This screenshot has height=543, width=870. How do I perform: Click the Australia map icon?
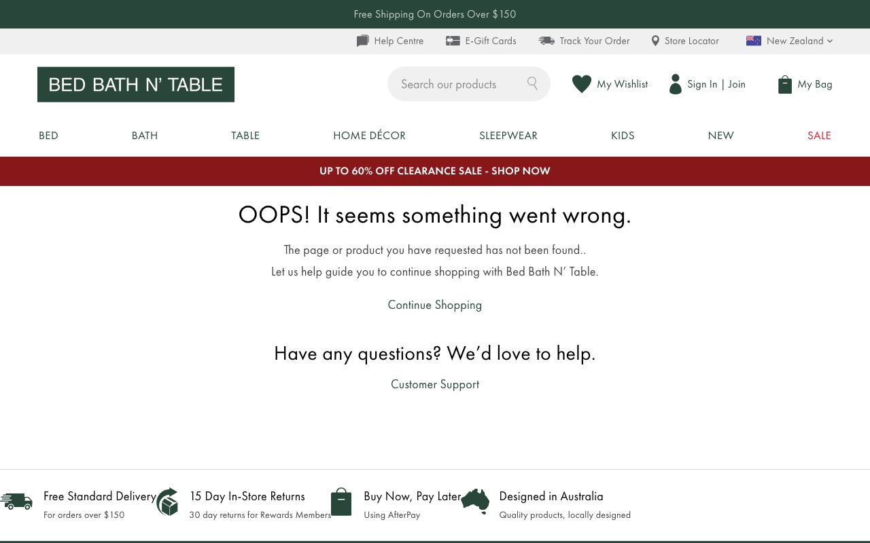(x=475, y=502)
